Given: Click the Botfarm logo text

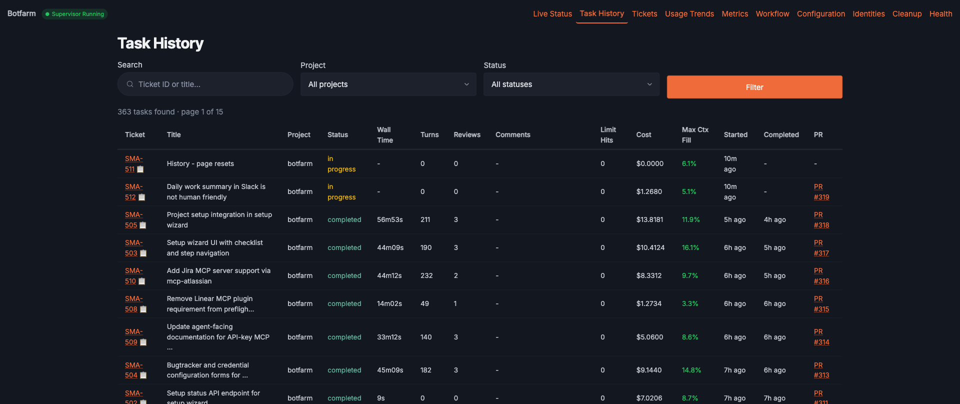Looking at the screenshot, I should (21, 13).
